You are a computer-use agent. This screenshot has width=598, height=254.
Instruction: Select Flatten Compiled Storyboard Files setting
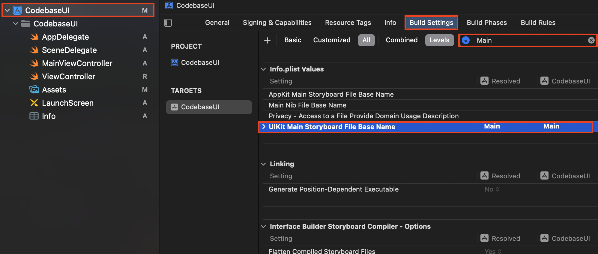click(322, 251)
